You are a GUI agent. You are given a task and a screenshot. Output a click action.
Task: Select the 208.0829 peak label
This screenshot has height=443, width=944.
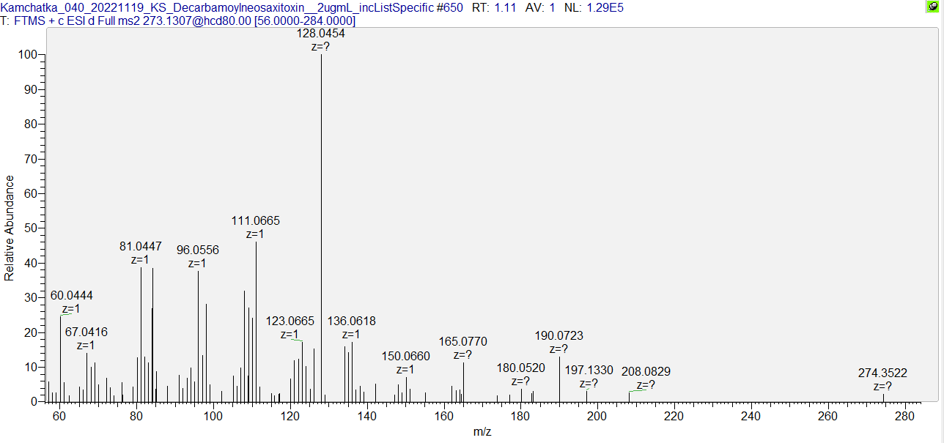(x=646, y=372)
